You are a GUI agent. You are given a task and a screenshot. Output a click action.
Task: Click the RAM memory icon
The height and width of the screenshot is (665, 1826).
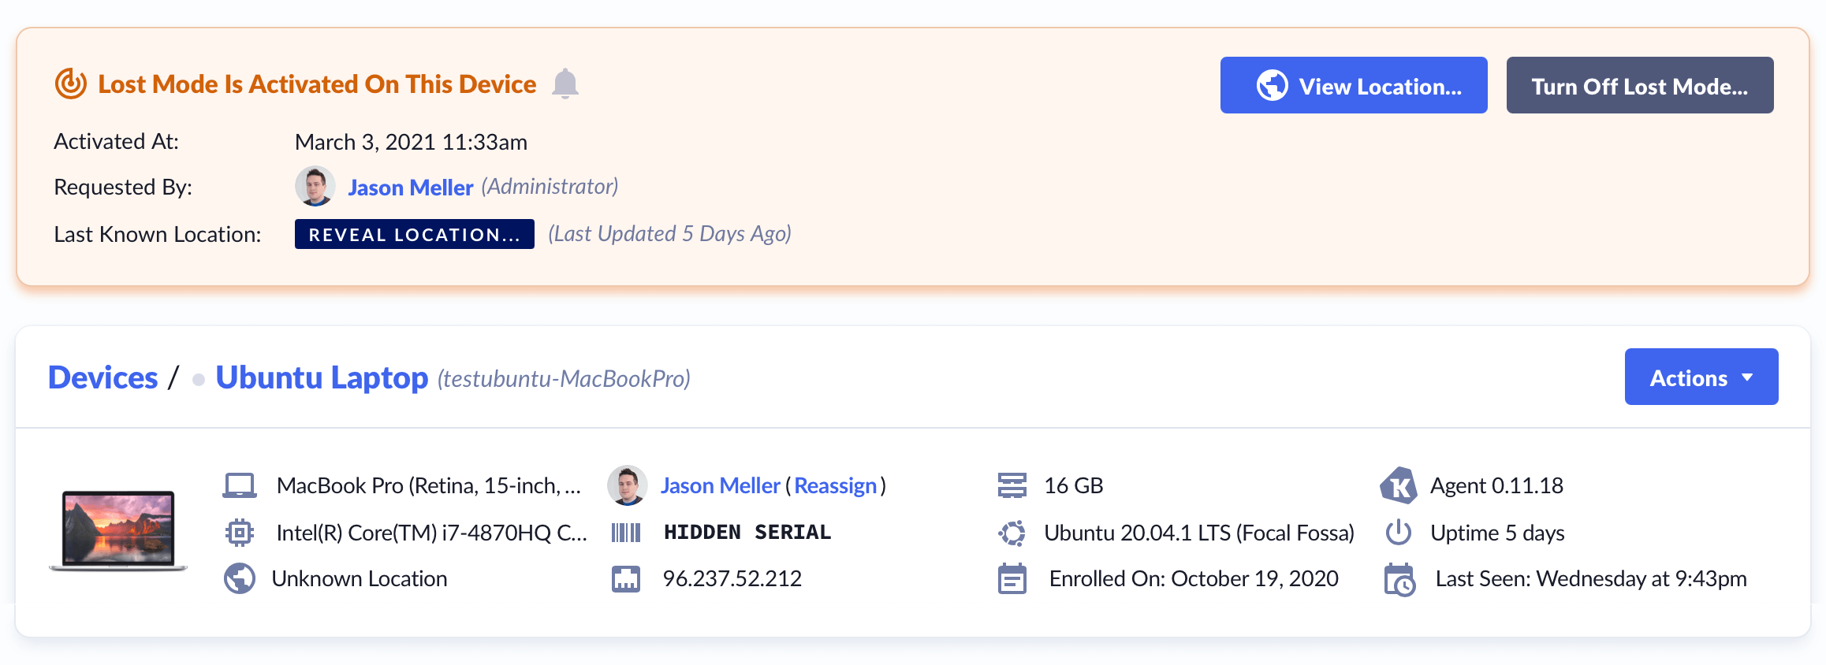point(1012,485)
